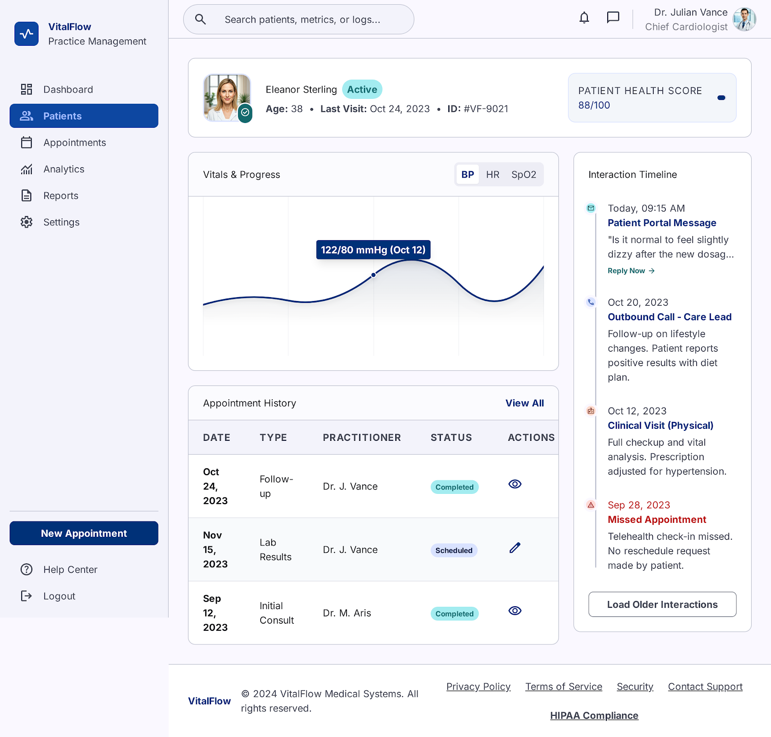
Task: Click the Settings gear icon
Action: pos(27,222)
